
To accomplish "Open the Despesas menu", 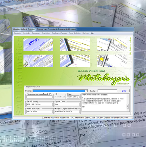I will tap(36, 33).
